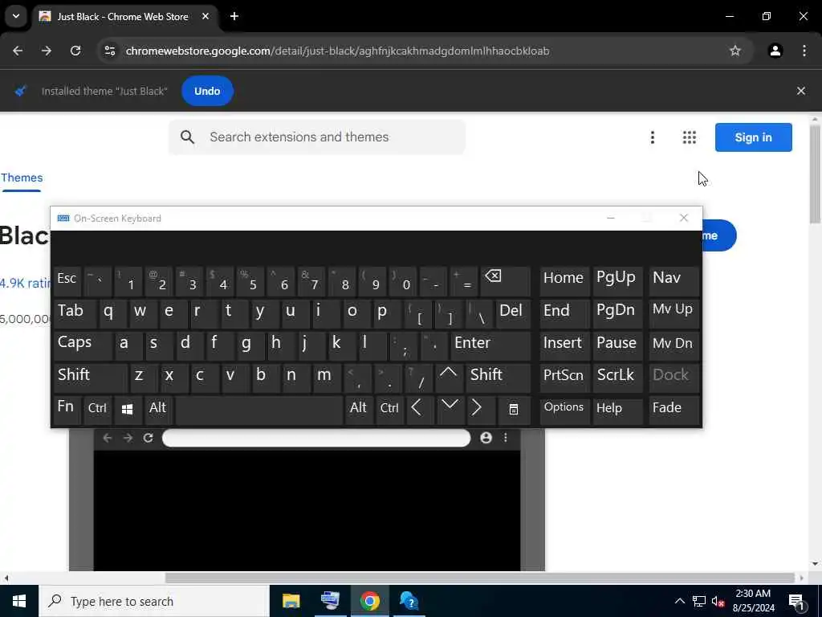Show hidden system tray icons
This screenshot has width=822, height=617.
679,601
